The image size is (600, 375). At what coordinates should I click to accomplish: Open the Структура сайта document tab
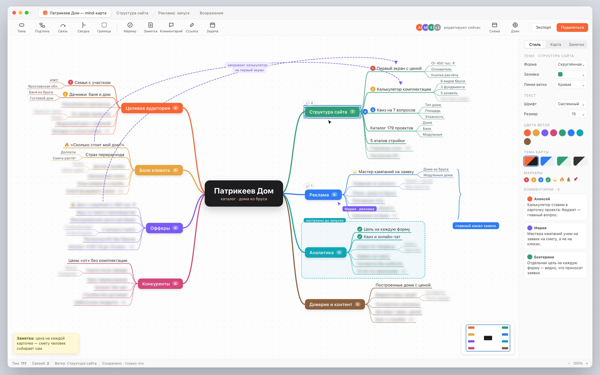click(132, 13)
